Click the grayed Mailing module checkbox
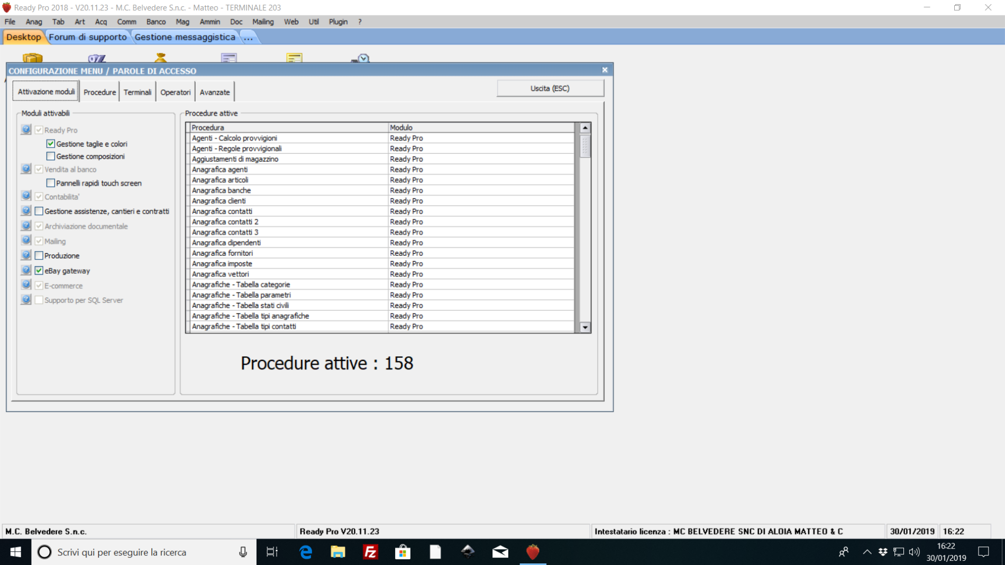1005x565 pixels. 39,240
